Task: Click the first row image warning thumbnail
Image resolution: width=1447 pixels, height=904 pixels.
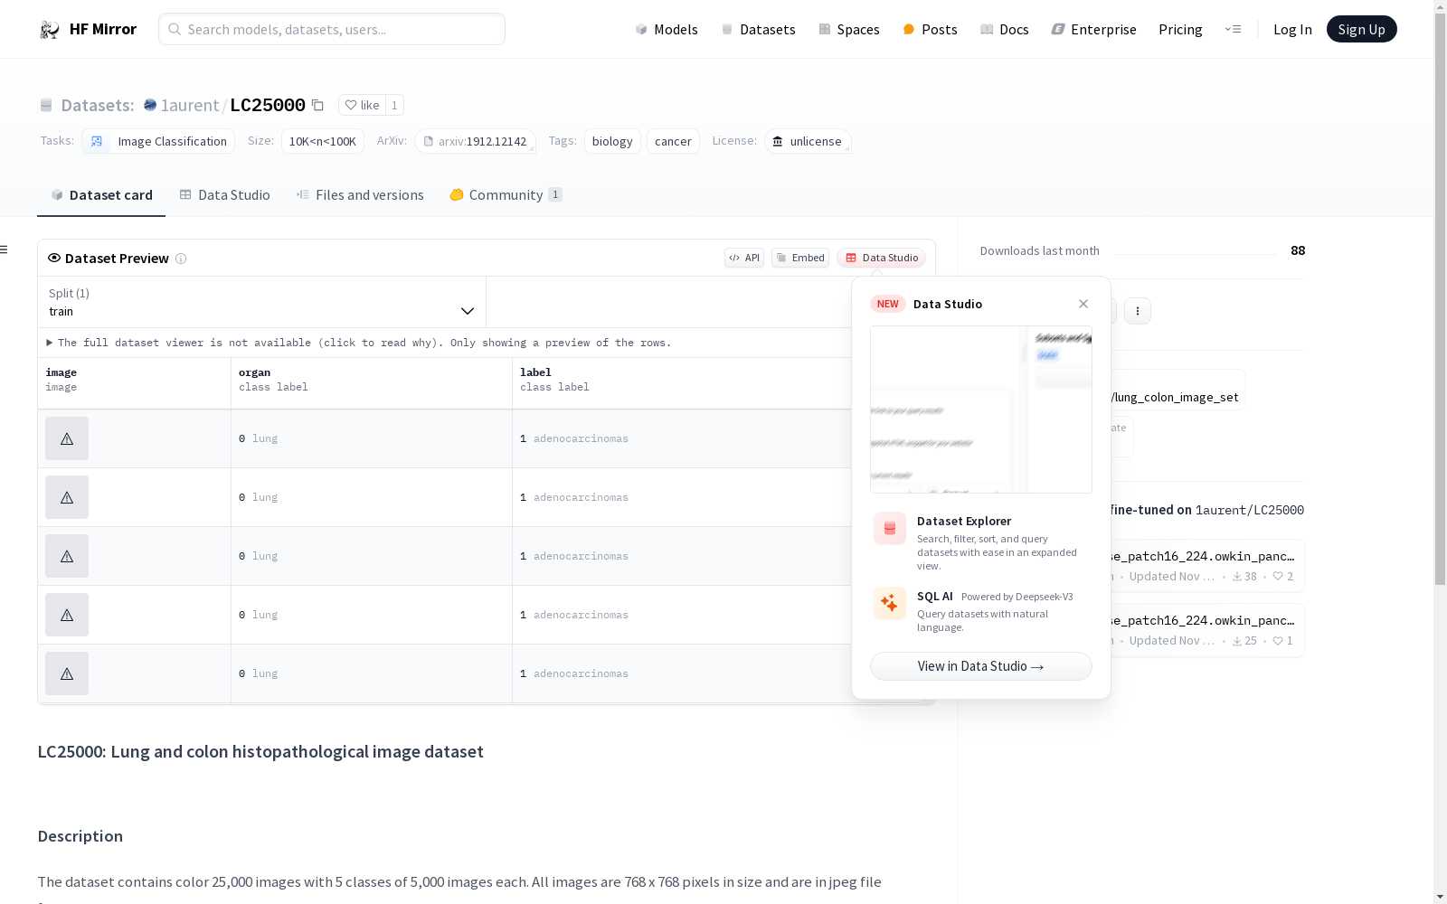Action: (67, 438)
